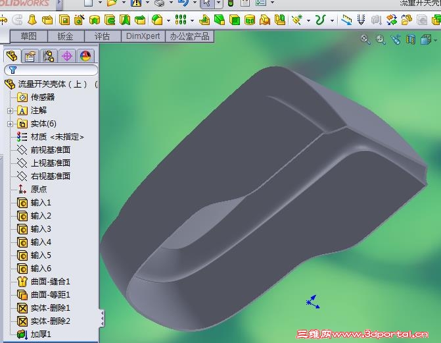Select the Linear Pattern tool

tap(181, 20)
